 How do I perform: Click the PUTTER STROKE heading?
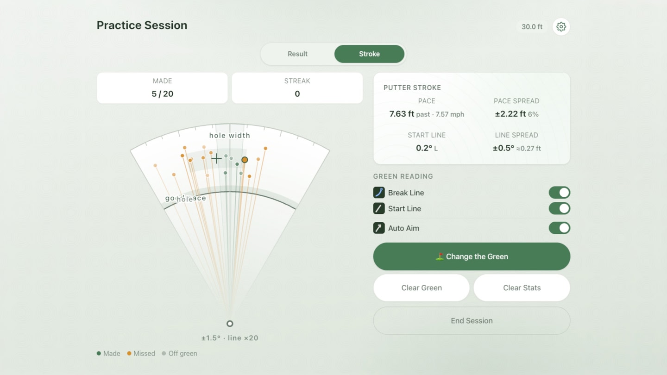pos(412,87)
